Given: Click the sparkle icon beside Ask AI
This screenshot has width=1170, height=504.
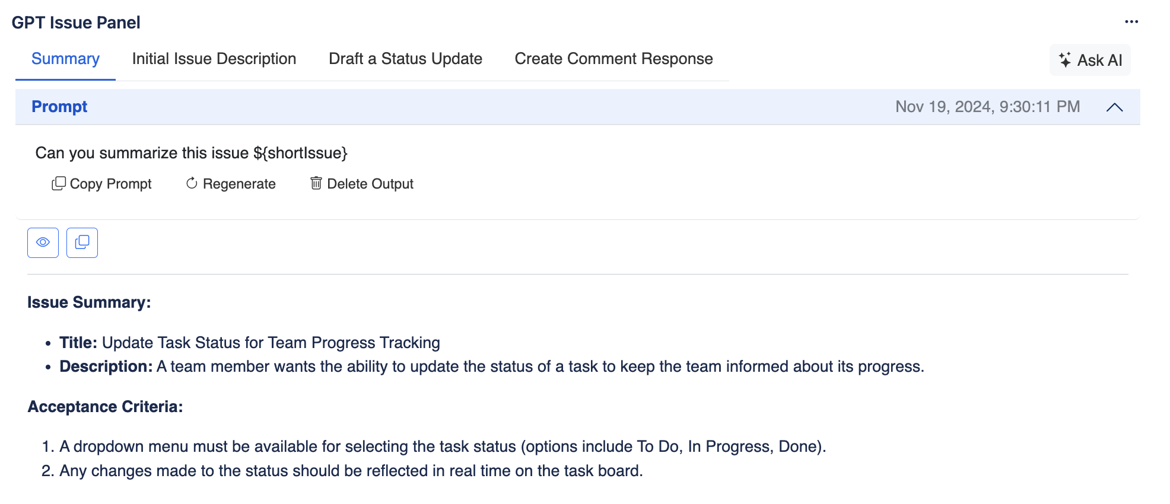Looking at the screenshot, I should tap(1065, 60).
